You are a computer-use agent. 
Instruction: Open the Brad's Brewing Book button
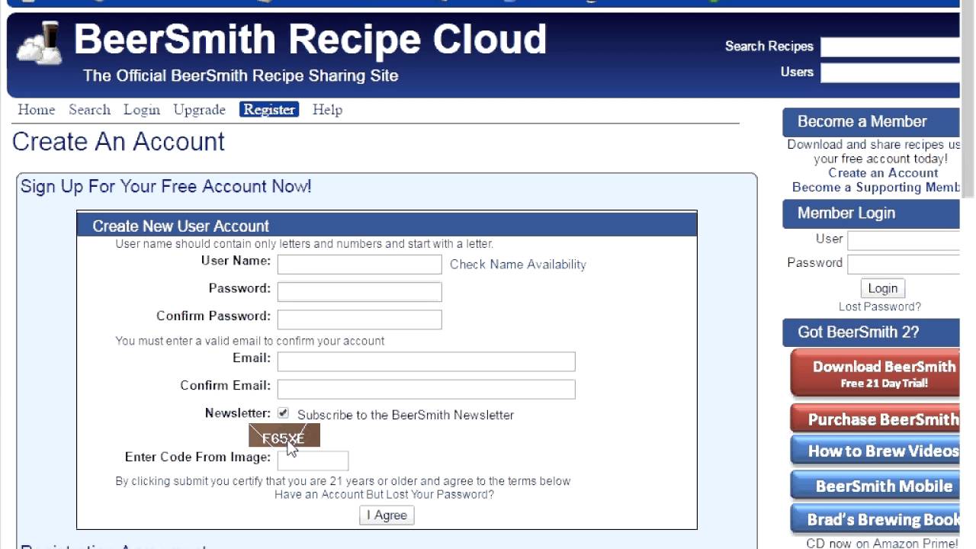click(x=875, y=519)
